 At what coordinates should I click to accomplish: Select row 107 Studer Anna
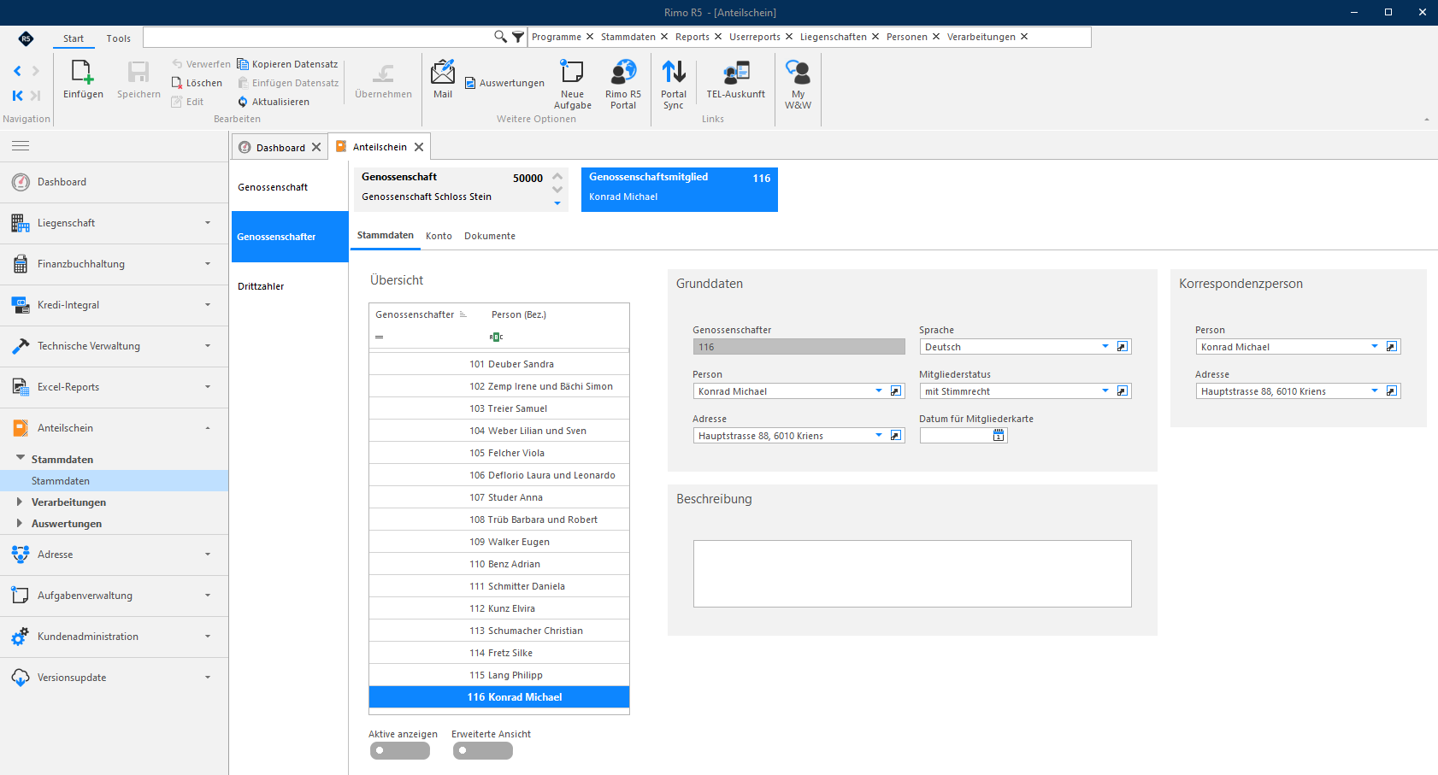(499, 497)
